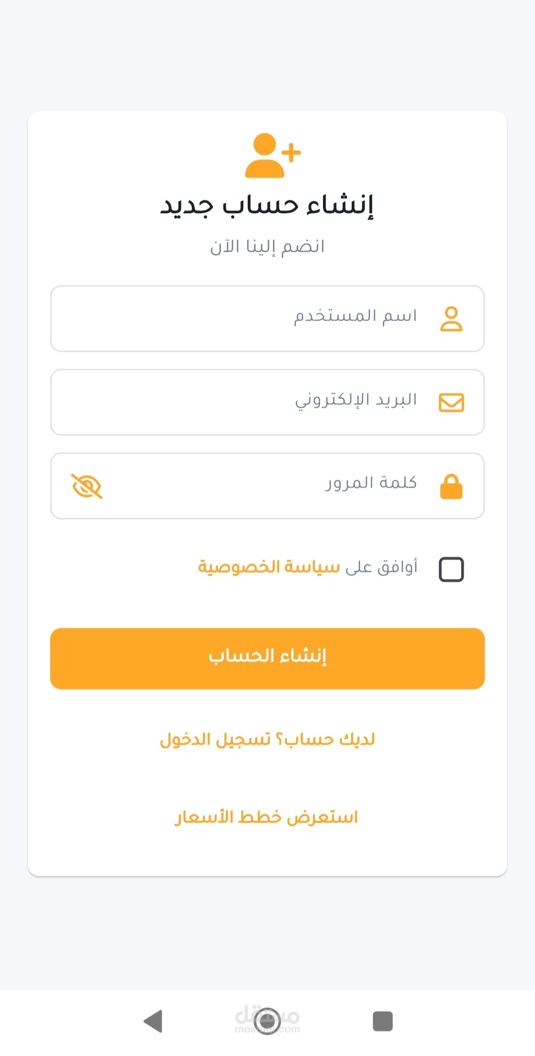This screenshot has height=1056, width=535.
Task: Click the "انضم إلينا الآن" subtitle text
Action: tap(267, 247)
